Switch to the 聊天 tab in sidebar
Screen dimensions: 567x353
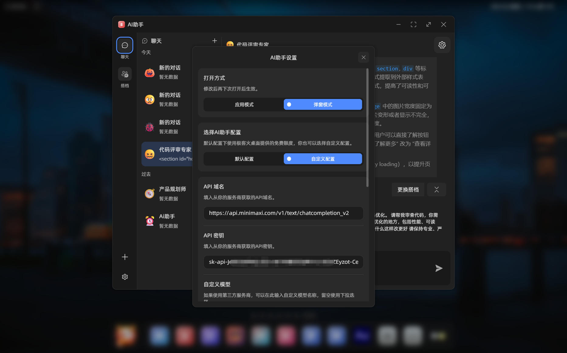125,48
